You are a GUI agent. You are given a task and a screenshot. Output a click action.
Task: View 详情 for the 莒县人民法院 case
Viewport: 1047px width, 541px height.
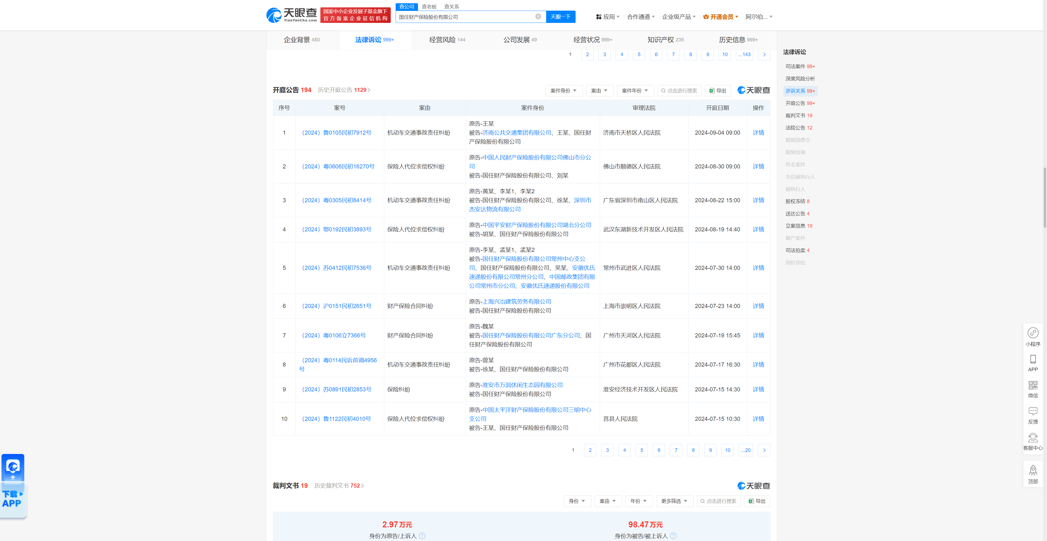pyautogui.click(x=758, y=419)
